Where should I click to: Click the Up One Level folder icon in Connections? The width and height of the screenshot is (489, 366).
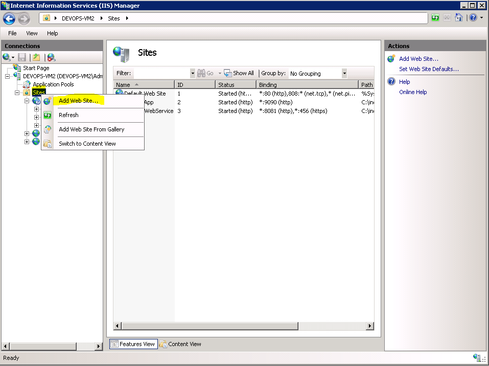pos(36,57)
